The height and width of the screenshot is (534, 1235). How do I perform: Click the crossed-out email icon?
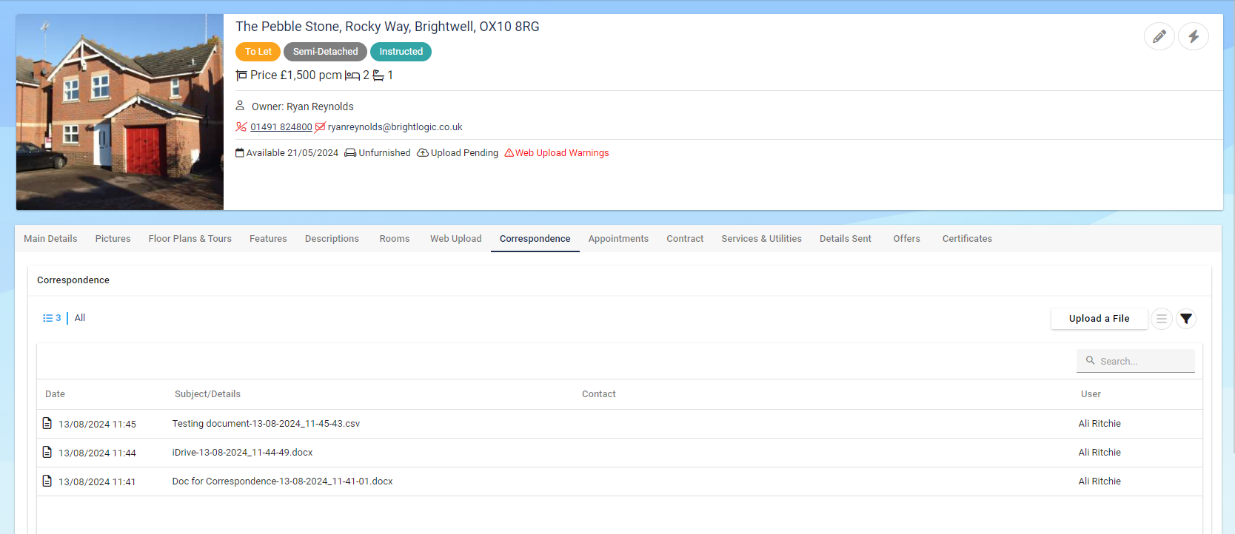point(320,126)
